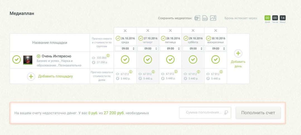Remove the 28.10.2016 Friday column
This screenshot has height=135, width=301.
click(x=170, y=31)
